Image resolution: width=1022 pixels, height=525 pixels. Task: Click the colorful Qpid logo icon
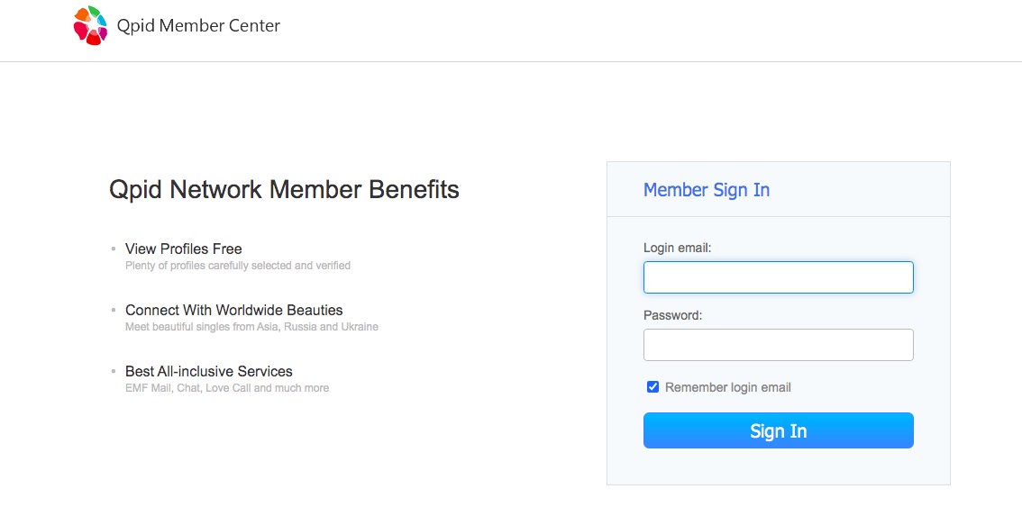[90, 25]
